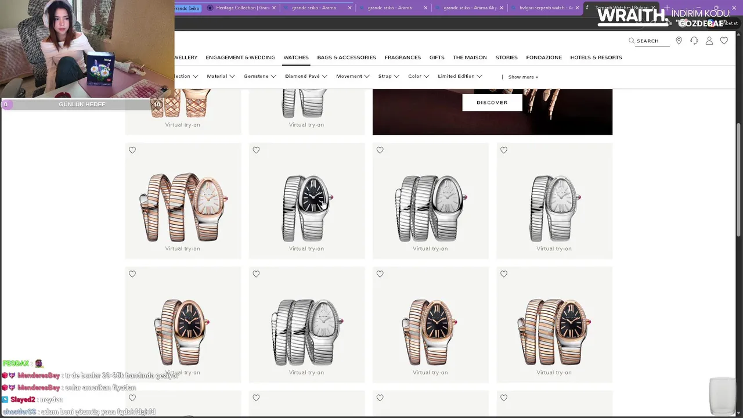Favorite the steel double-spiral watch beside the diamond-bezel one
Viewport: 743px width, 418px height.
[x=380, y=150]
